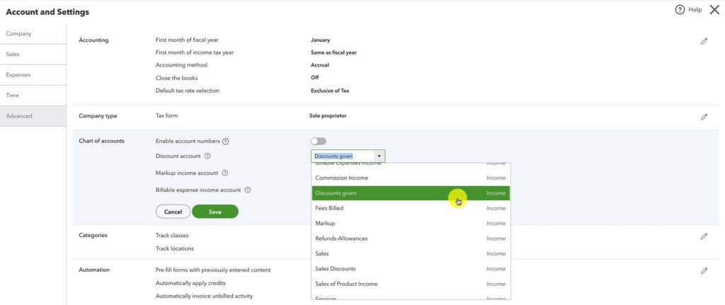Click Automatically apply credits row label
This screenshot has height=305, width=725.
(x=190, y=283)
